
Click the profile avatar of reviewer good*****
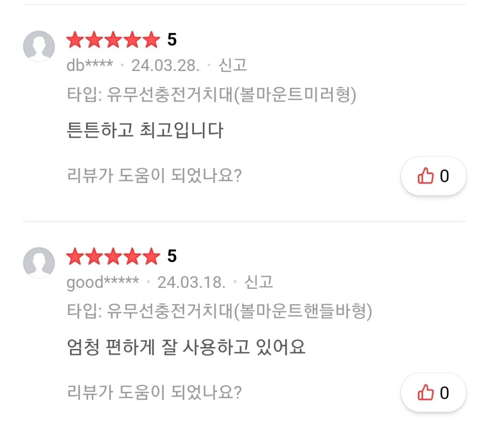[39, 263]
